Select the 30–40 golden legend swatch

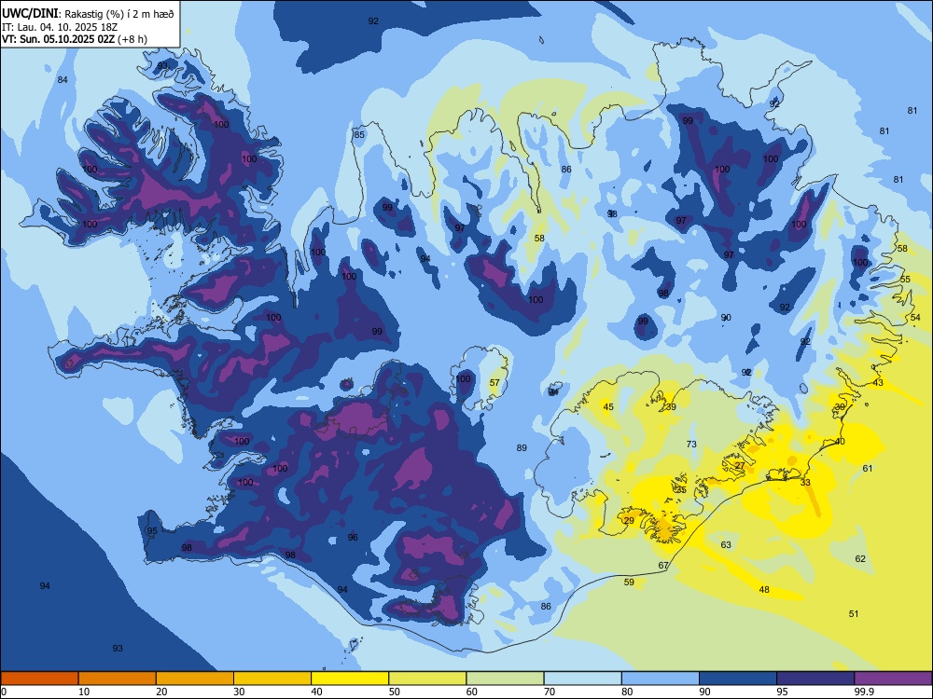click(x=272, y=678)
